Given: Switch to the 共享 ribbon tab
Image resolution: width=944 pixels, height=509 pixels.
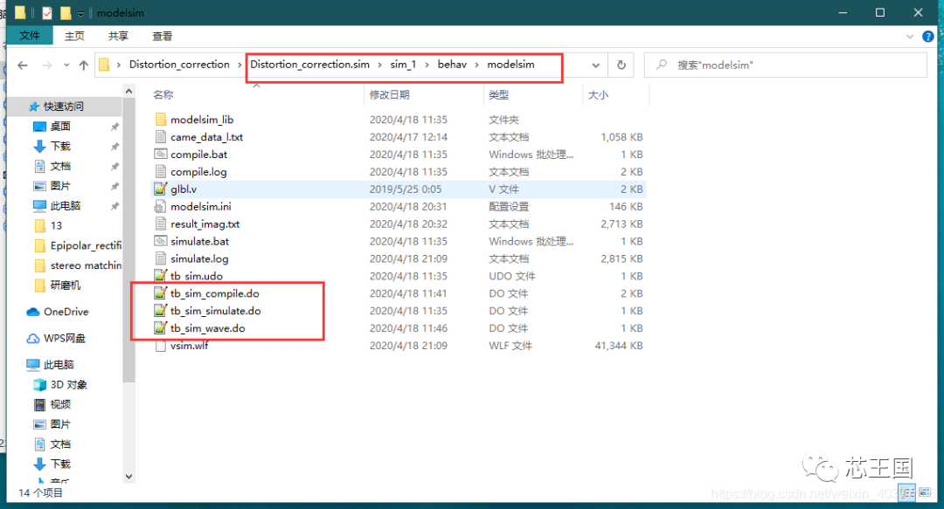Looking at the screenshot, I should pyautogui.click(x=118, y=36).
